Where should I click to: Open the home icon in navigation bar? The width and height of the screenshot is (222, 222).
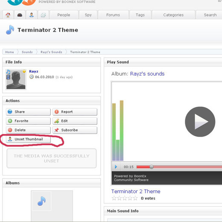[8, 15]
